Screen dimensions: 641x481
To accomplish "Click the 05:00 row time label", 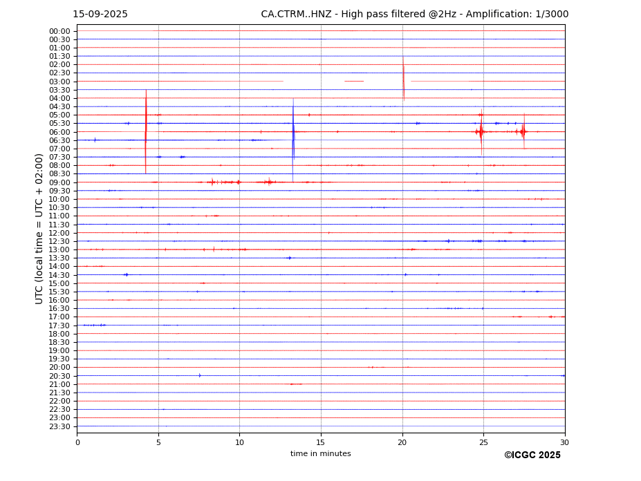I will tap(59, 115).
